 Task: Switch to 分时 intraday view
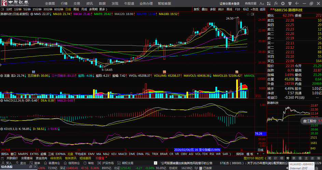(x=9, y=9)
